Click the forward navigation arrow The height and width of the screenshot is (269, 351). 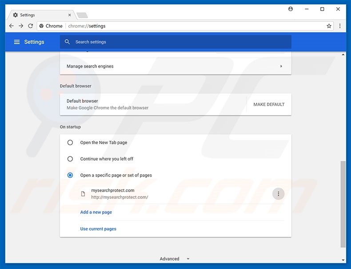pyautogui.click(x=21, y=26)
